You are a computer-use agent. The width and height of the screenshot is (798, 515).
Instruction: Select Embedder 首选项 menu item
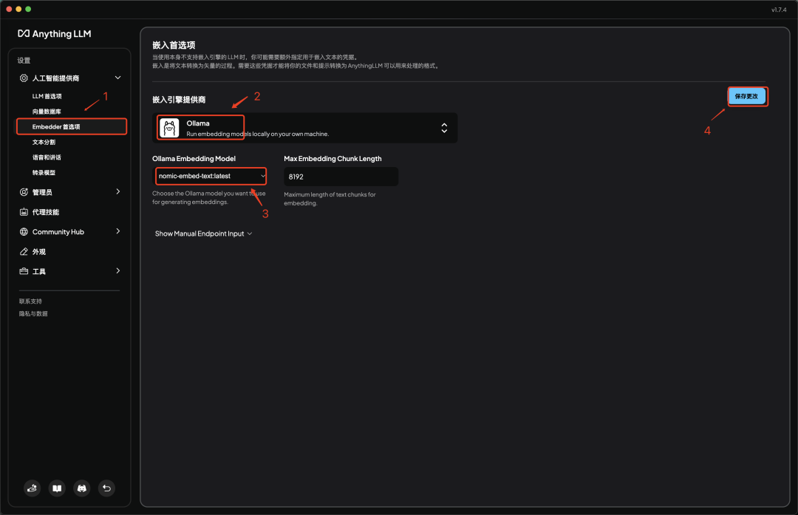(72, 126)
